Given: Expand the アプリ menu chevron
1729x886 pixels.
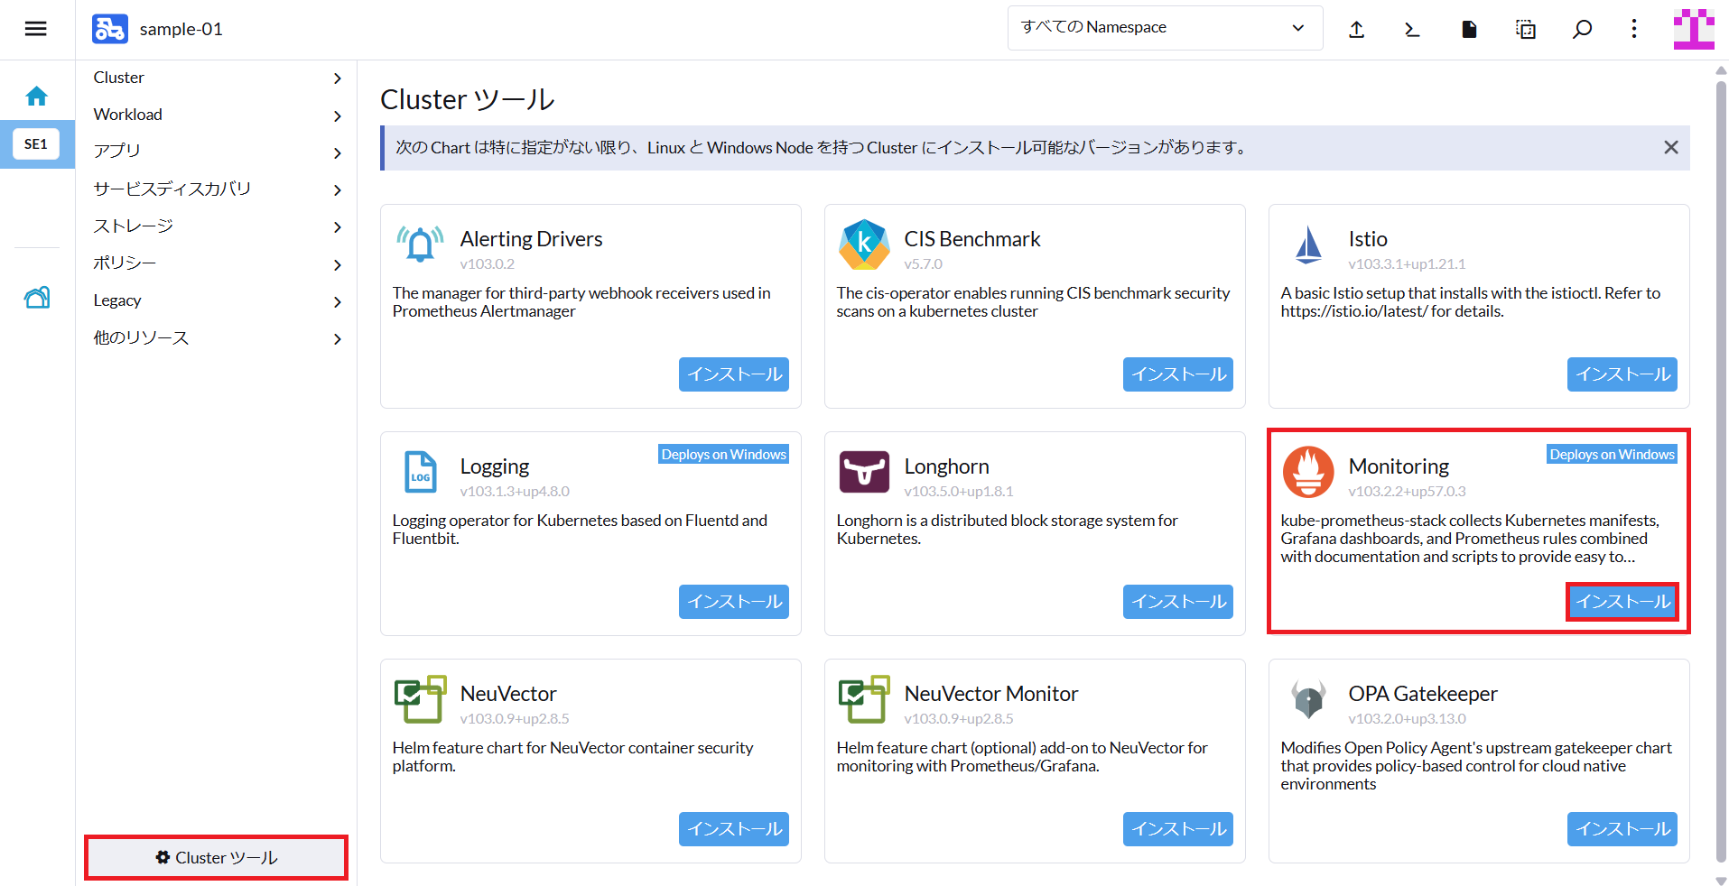Looking at the screenshot, I should pos(338,152).
